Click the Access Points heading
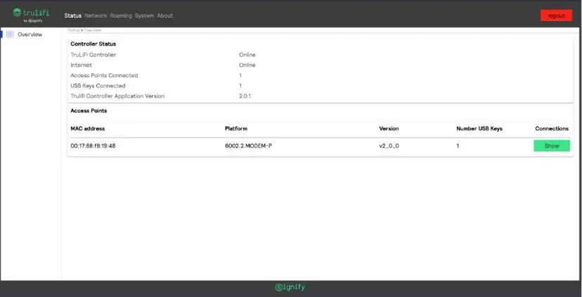The width and height of the screenshot is (582, 297). tap(89, 110)
